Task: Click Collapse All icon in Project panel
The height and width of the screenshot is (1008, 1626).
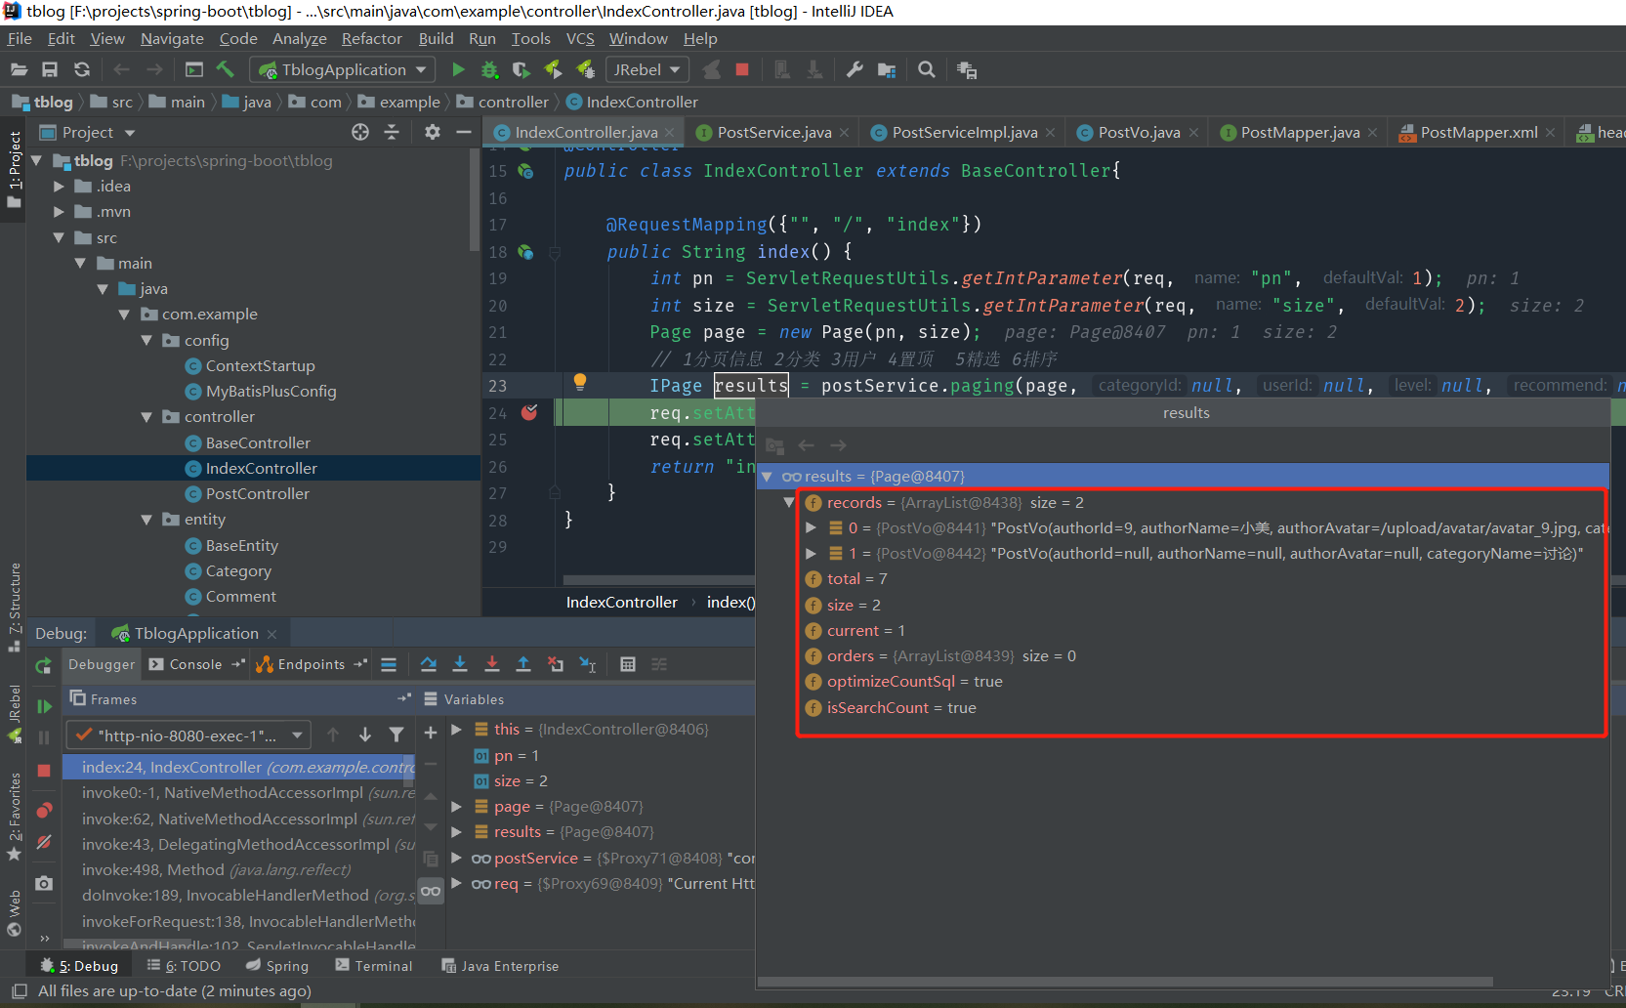Action: point(392,132)
